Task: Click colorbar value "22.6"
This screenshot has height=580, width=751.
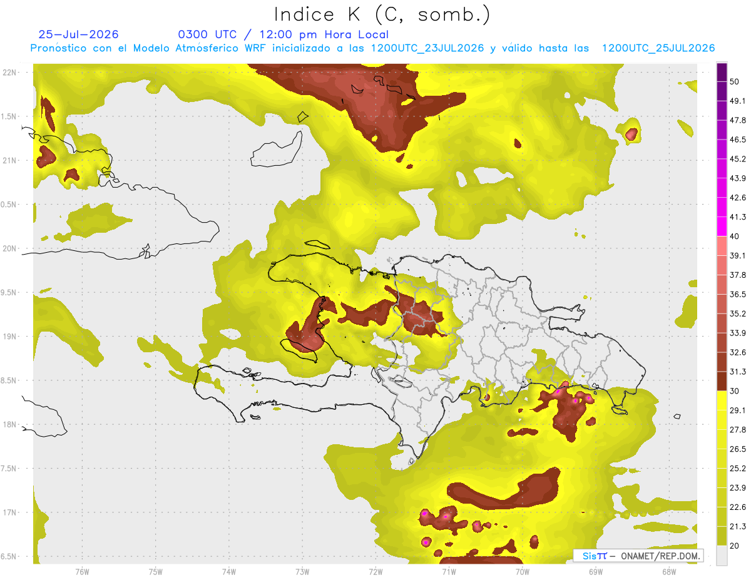Action: coord(737,507)
